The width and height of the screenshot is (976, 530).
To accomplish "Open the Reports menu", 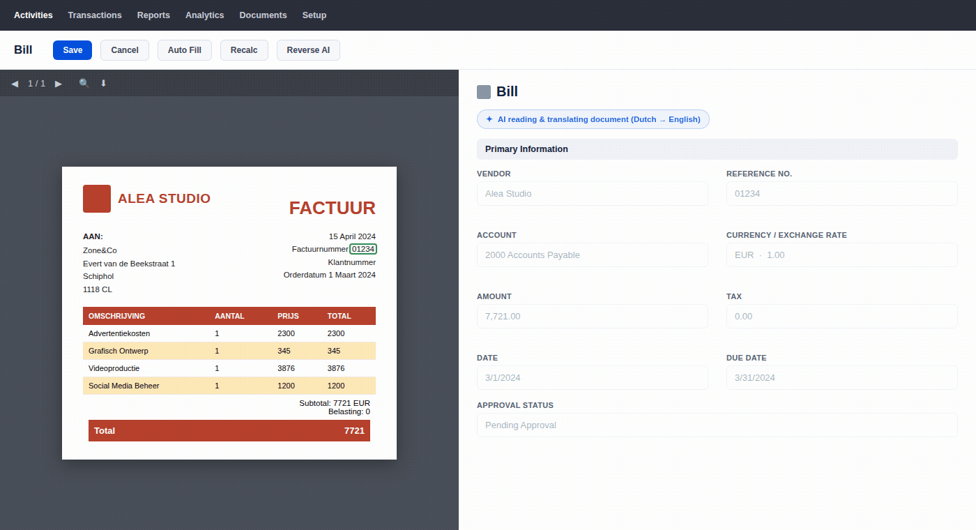I will pyautogui.click(x=153, y=15).
